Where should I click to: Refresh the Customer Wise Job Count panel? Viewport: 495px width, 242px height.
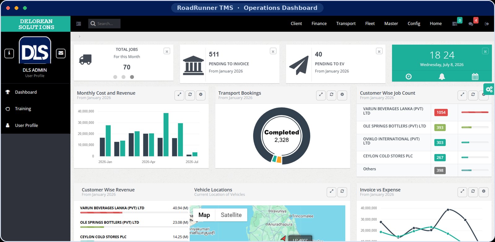[473, 95]
